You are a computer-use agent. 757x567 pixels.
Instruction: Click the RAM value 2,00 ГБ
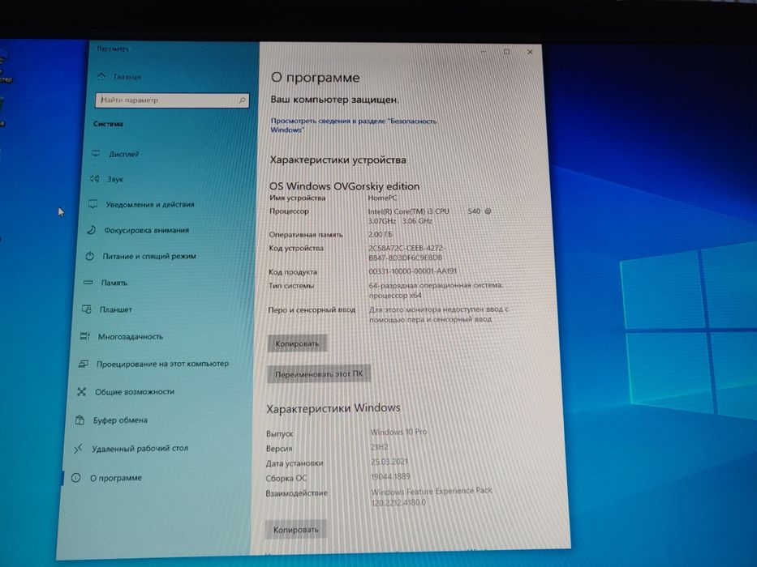[x=381, y=234]
